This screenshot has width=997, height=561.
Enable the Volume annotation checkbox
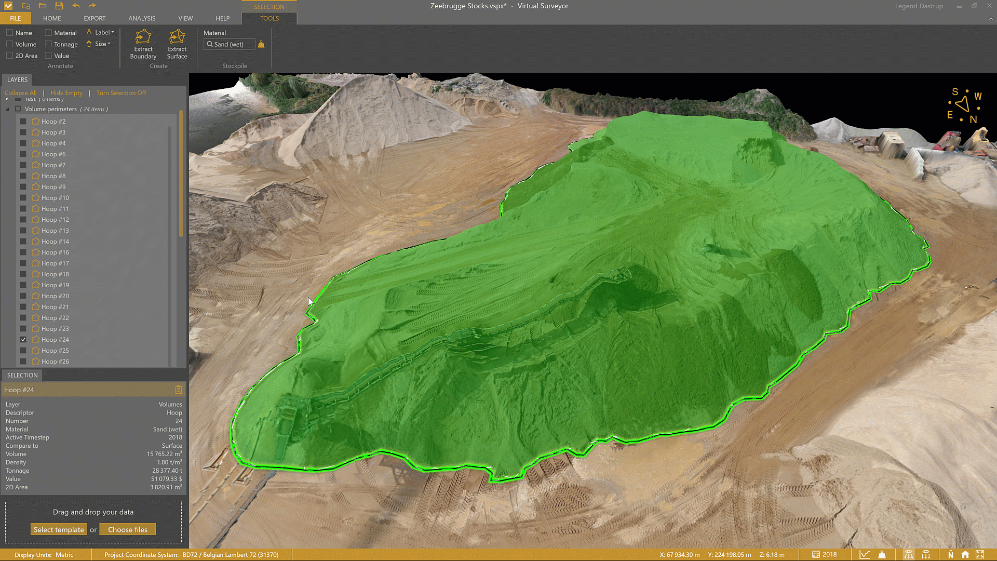click(x=10, y=44)
